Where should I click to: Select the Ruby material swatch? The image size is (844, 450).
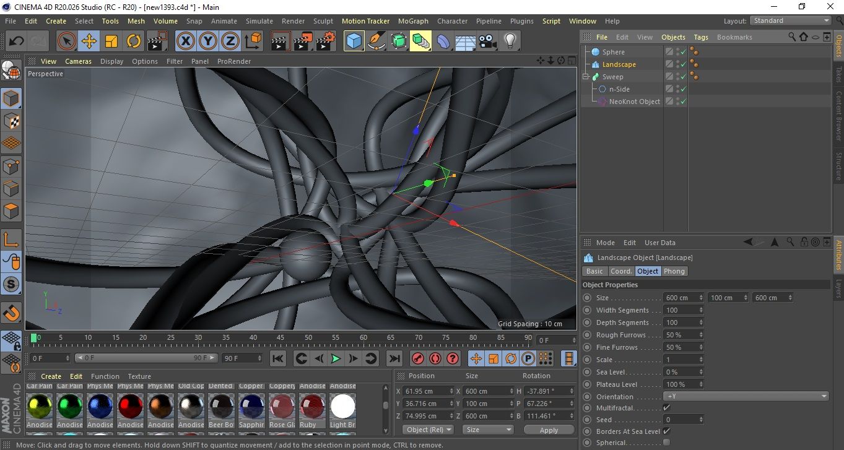(x=312, y=407)
